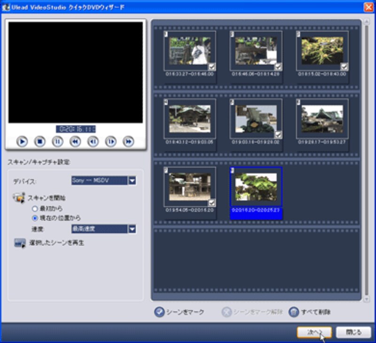Image resolution: width=376 pixels, height=343 pixels.
Task: Select the 最初から radio button
Action: (34, 208)
